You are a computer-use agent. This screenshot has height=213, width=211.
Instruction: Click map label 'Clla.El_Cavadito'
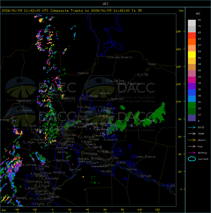tap(128, 83)
